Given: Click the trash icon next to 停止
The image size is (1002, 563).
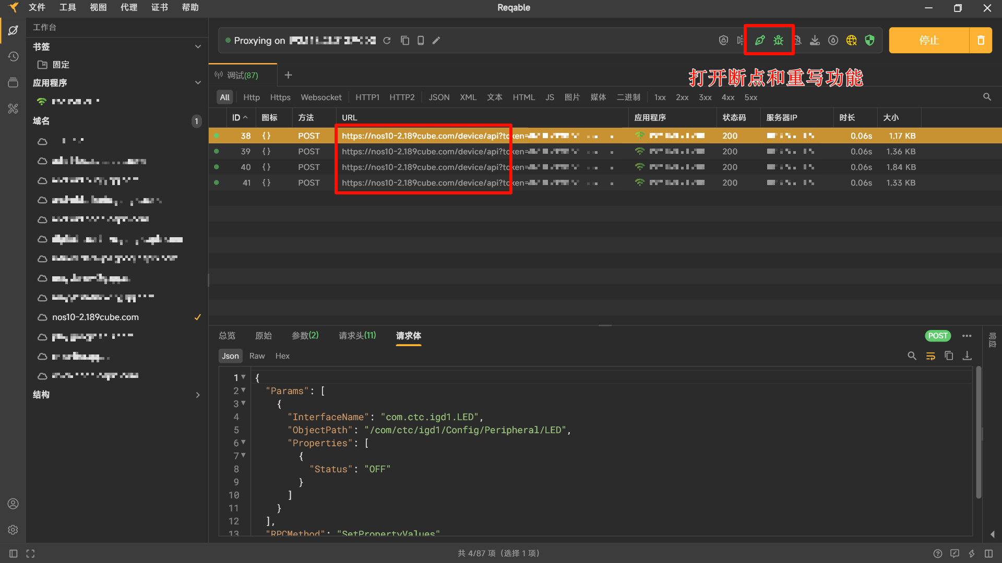Looking at the screenshot, I should [x=981, y=40].
